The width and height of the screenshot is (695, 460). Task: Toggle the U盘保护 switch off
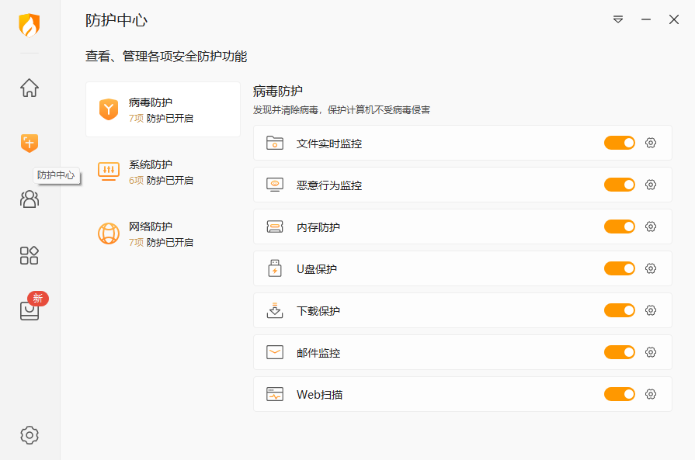619,268
